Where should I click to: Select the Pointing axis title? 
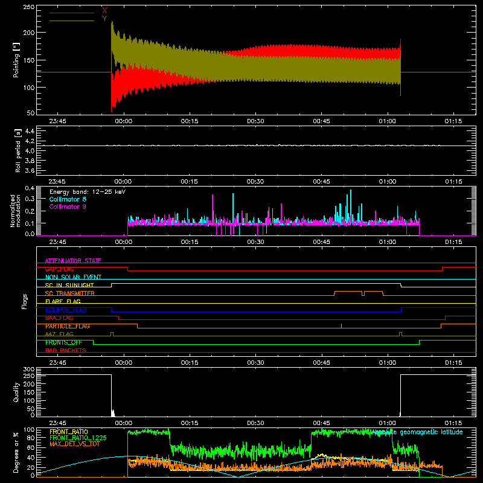pyautogui.click(x=16, y=60)
